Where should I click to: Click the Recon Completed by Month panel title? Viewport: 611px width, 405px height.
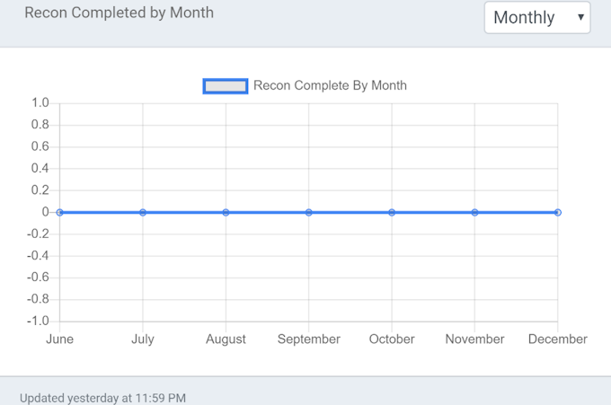(x=119, y=13)
